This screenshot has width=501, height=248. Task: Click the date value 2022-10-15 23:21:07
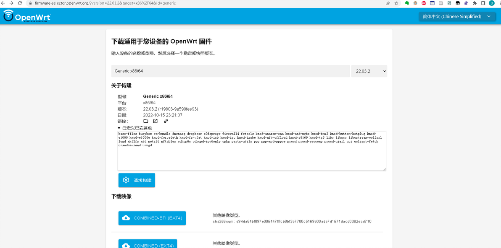pyautogui.click(x=163, y=115)
